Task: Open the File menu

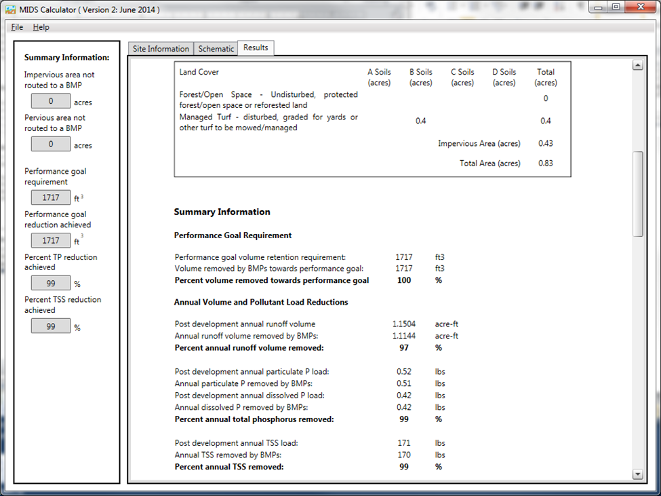Action: click(17, 27)
